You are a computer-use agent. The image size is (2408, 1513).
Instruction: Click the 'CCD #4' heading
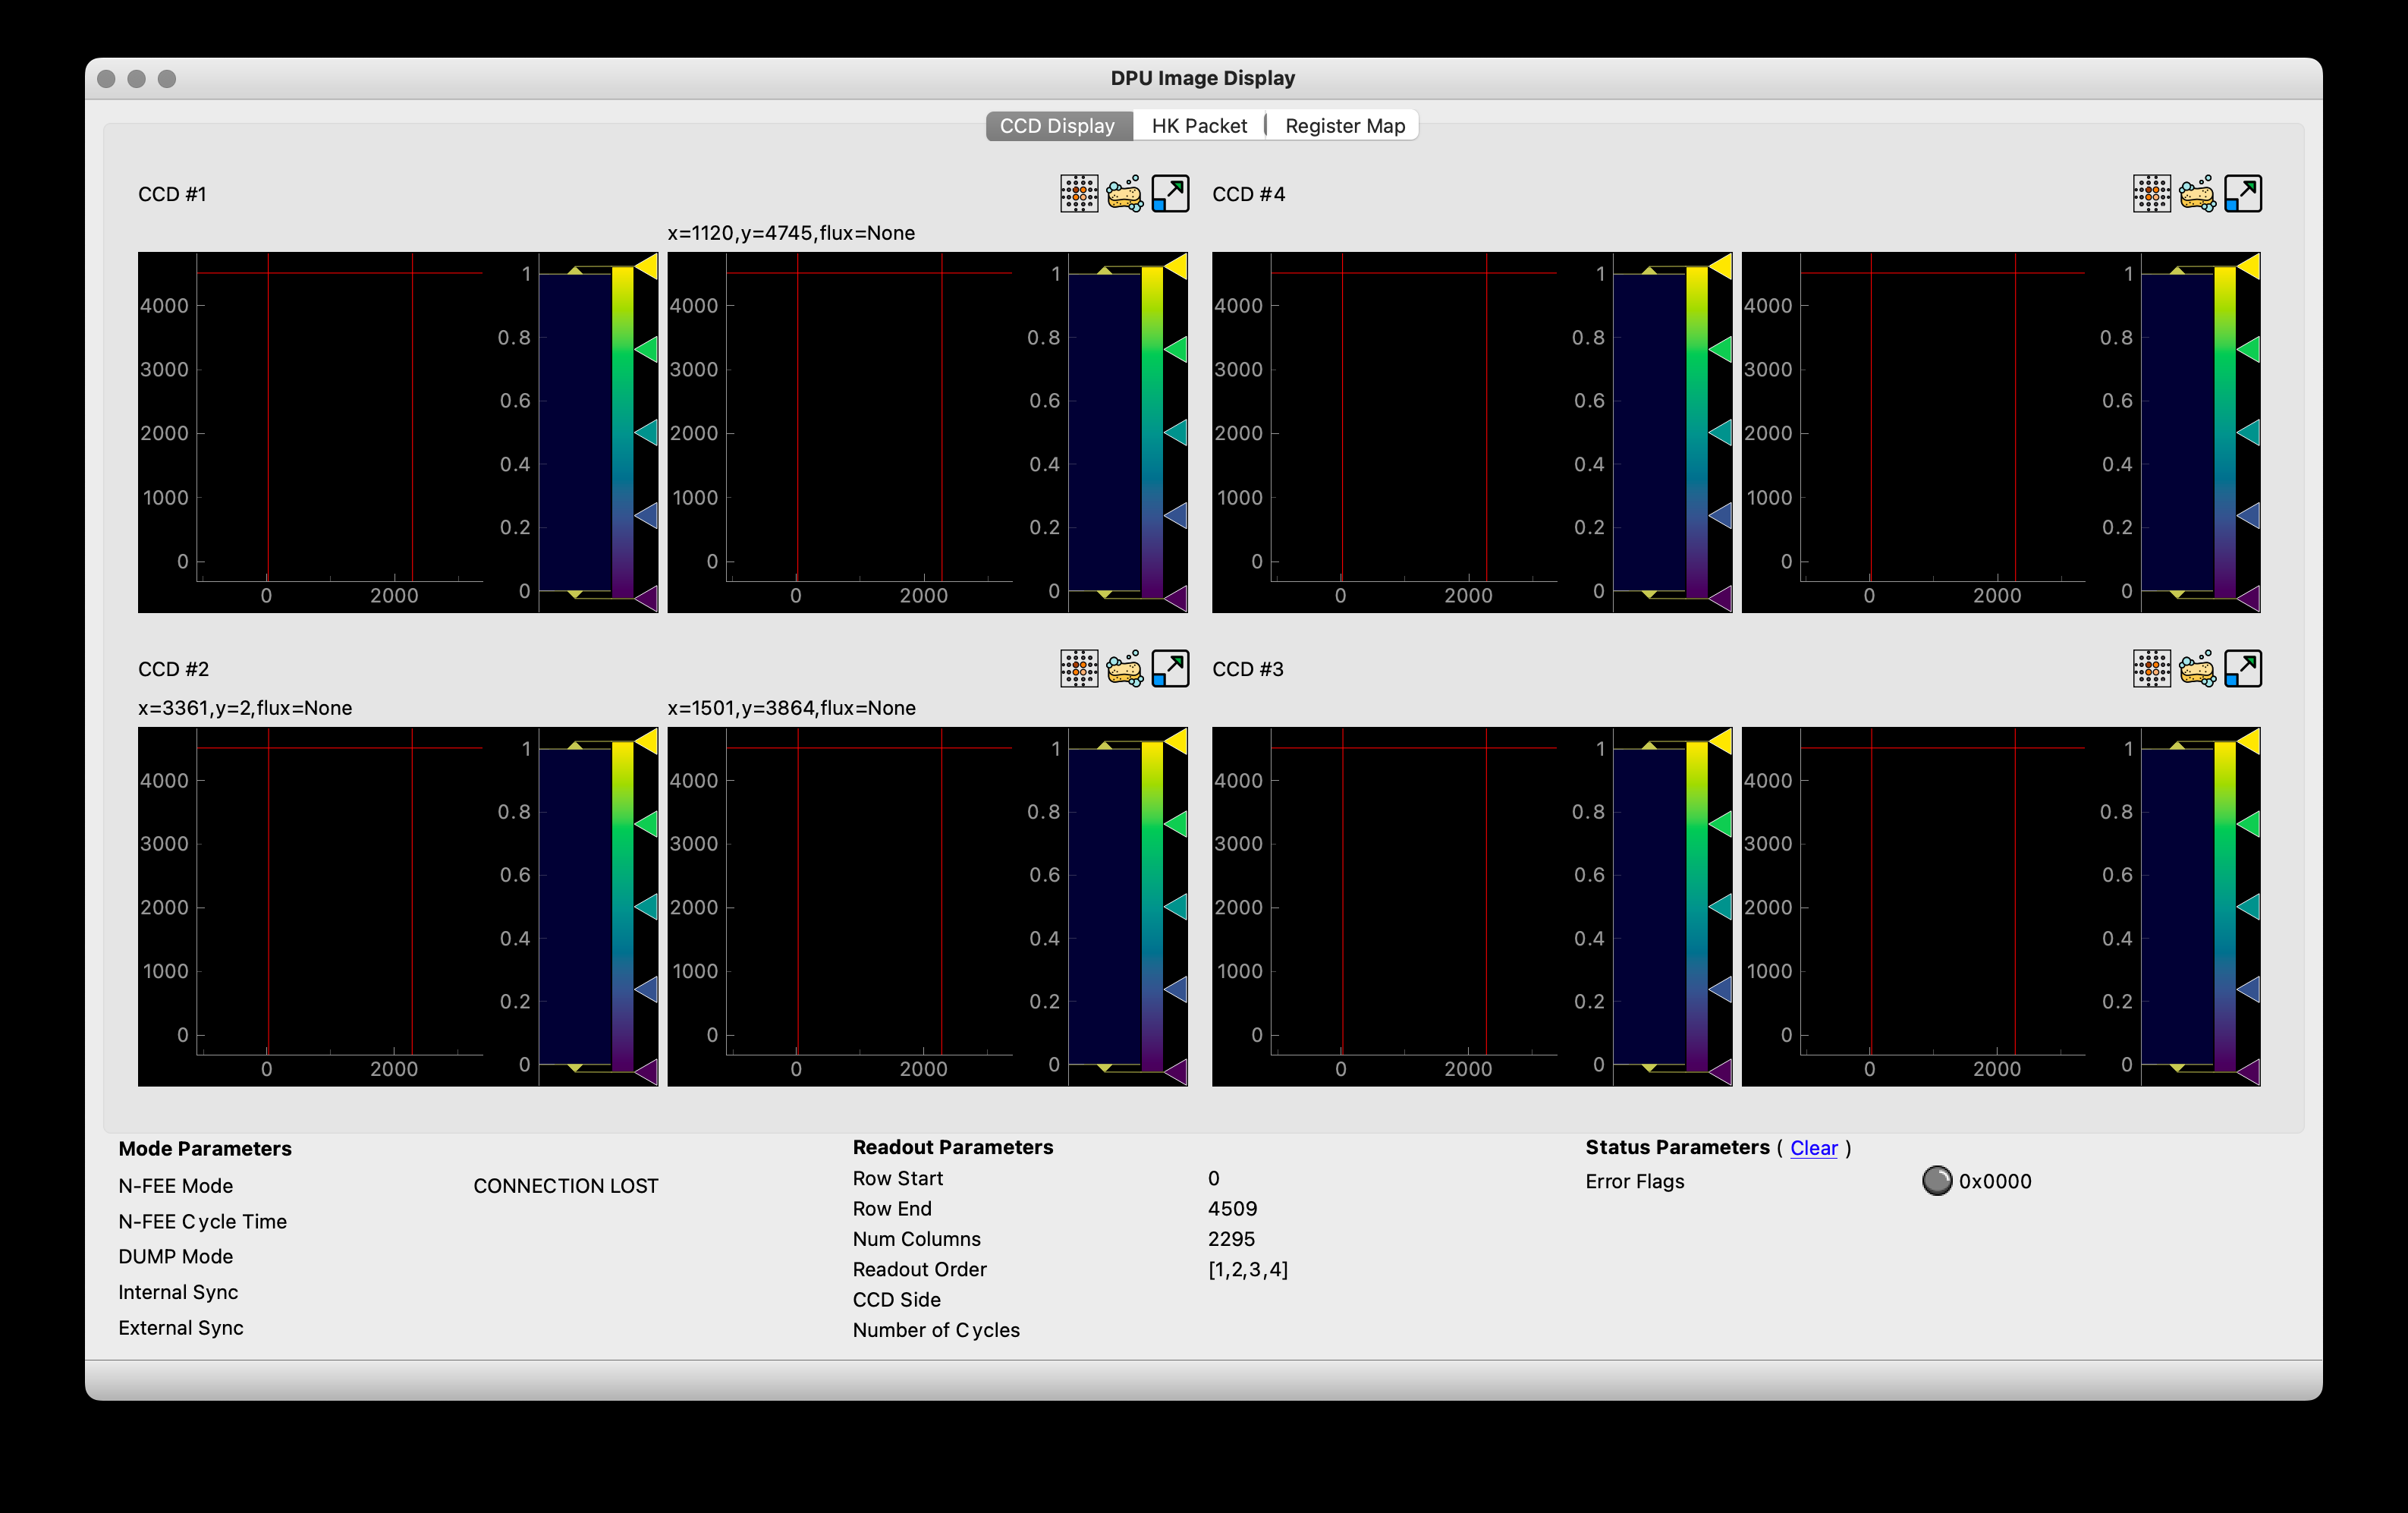point(1249,194)
